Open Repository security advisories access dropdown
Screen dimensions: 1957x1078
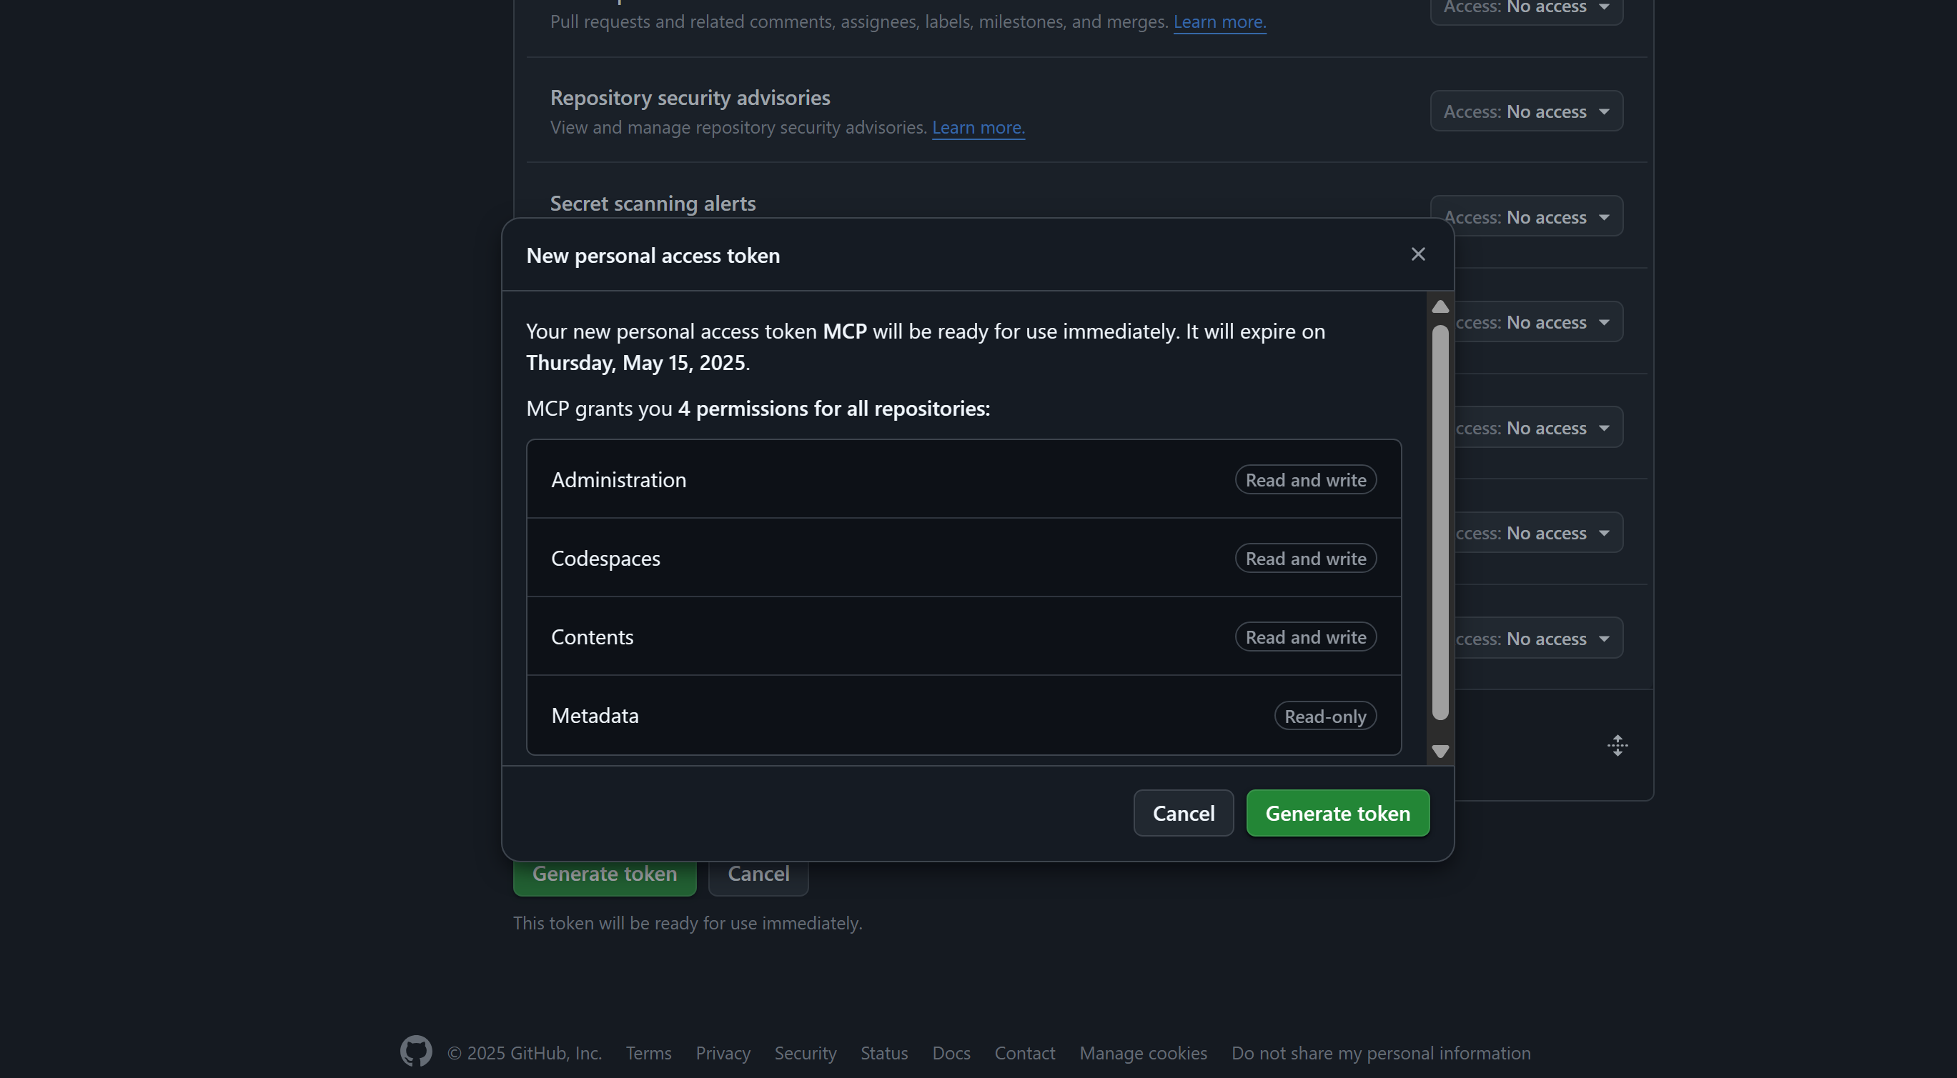pyautogui.click(x=1525, y=111)
